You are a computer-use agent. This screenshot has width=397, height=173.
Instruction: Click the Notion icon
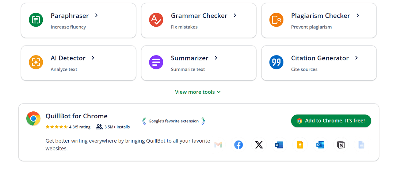point(341,145)
